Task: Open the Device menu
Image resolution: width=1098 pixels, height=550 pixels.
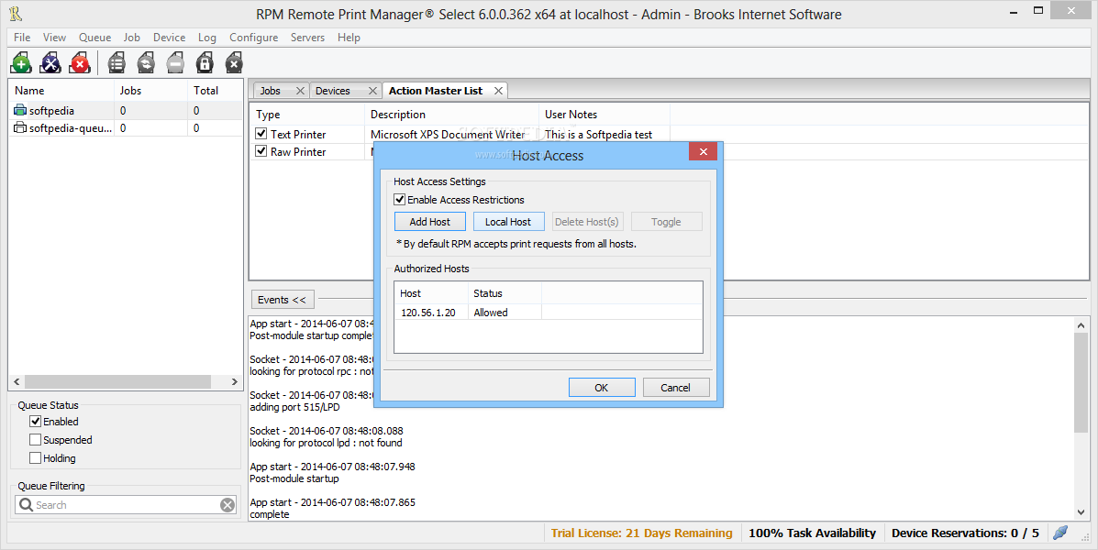Action: tap(169, 37)
